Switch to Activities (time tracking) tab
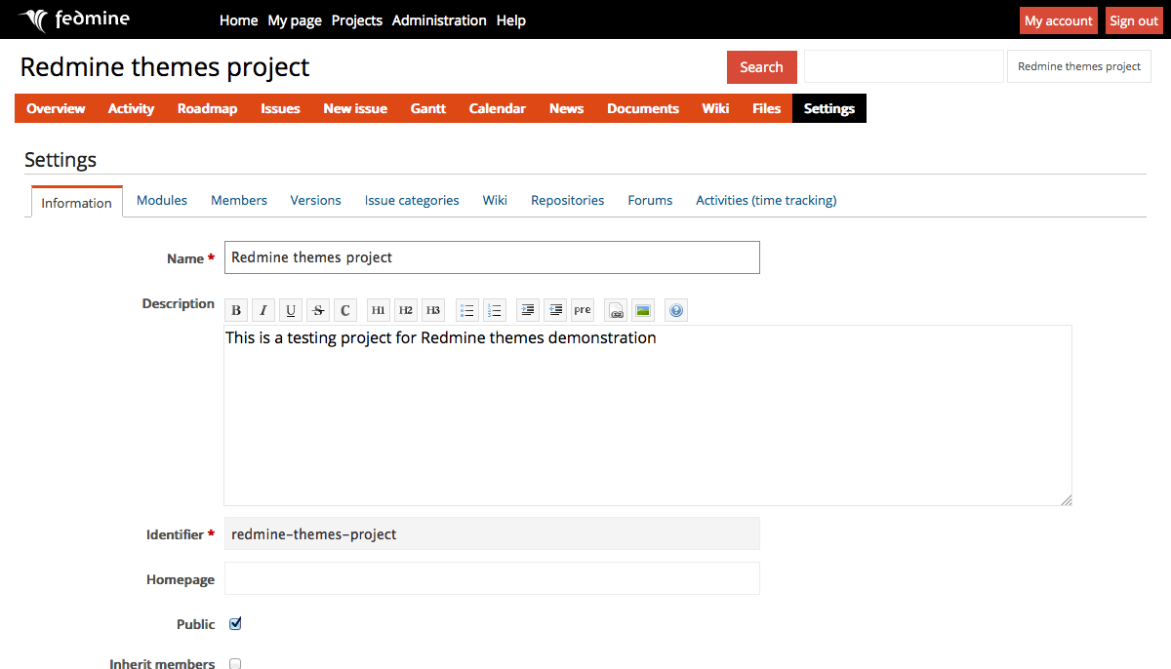 pos(766,200)
